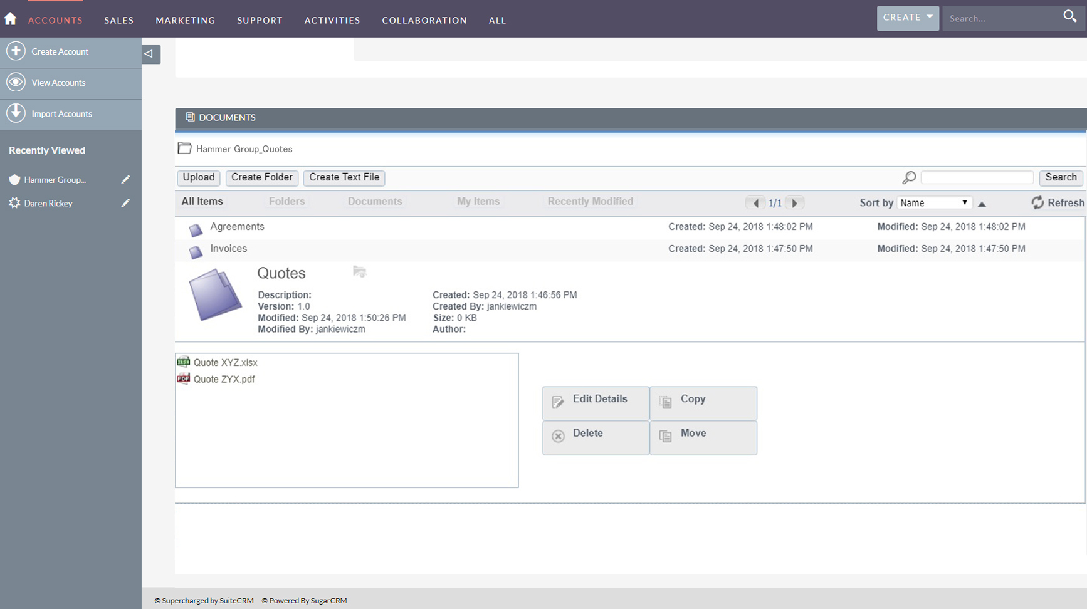The width and height of the screenshot is (1087, 609).
Task: Click the Quote XYZ.xlsx Excel icon
Action: [183, 362]
